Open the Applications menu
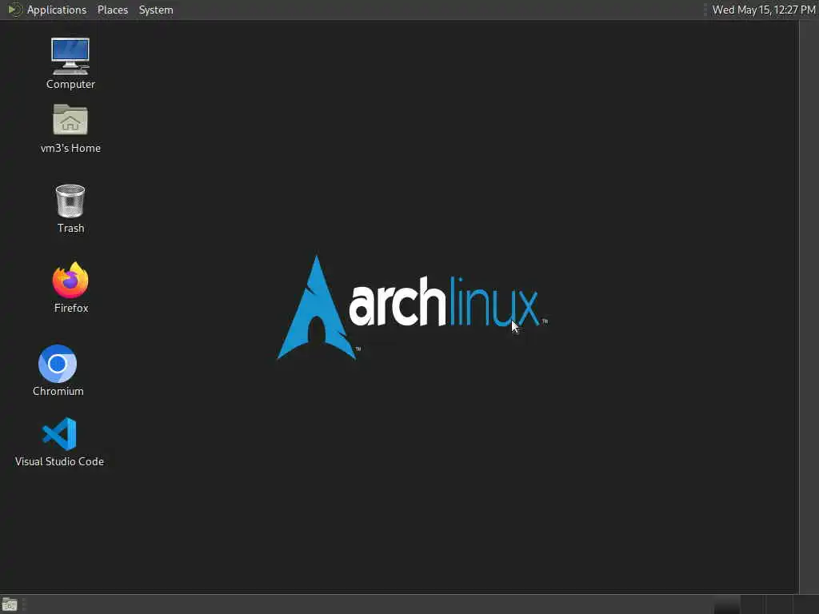819x614 pixels. click(x=57, y=10)
